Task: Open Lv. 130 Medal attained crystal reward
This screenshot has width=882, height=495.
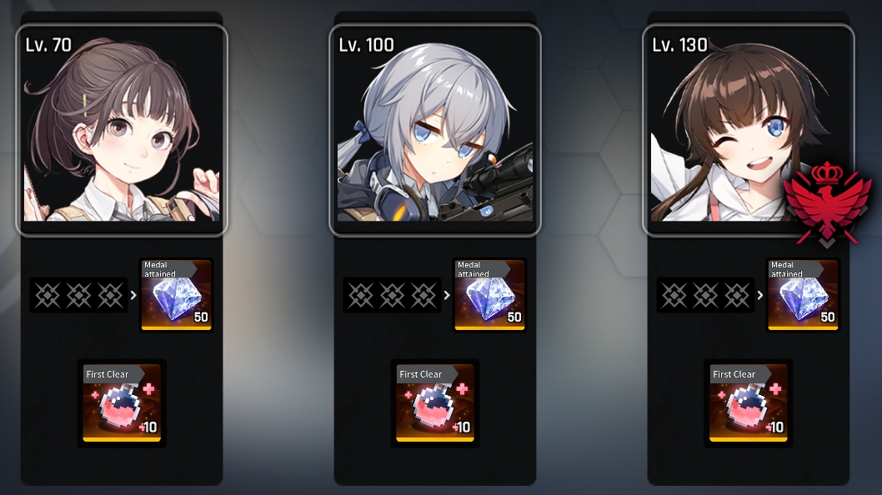Action: (804, 295)
